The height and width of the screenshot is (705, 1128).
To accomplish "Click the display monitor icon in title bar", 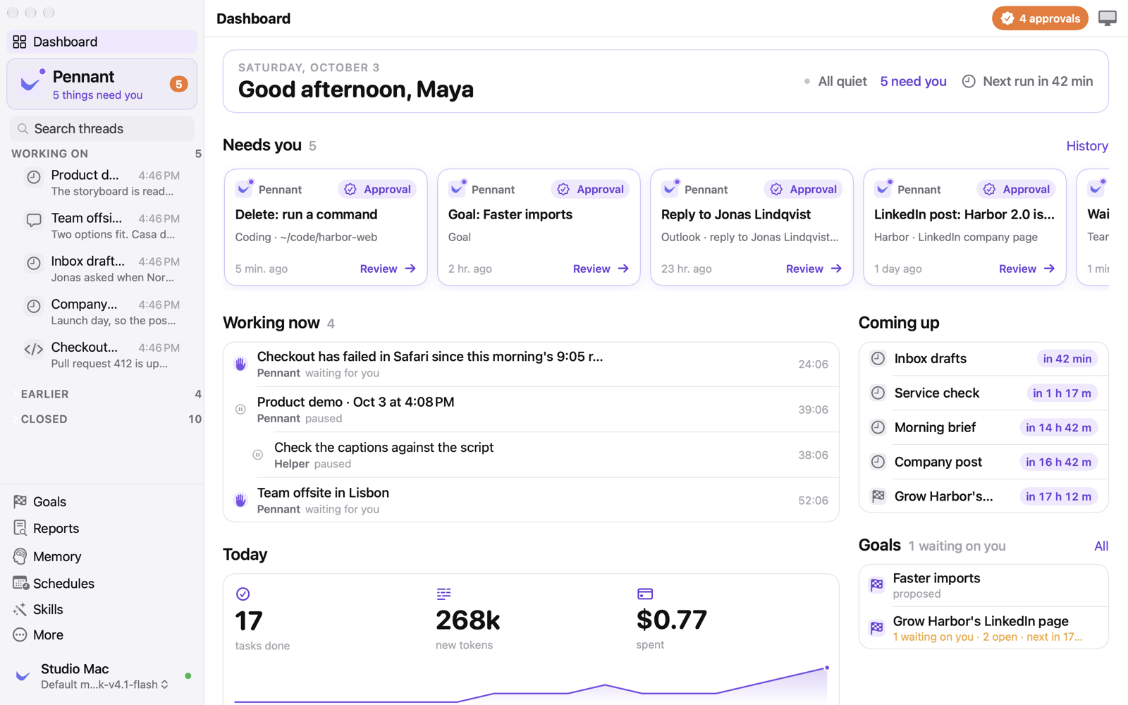I will 1108,18.
